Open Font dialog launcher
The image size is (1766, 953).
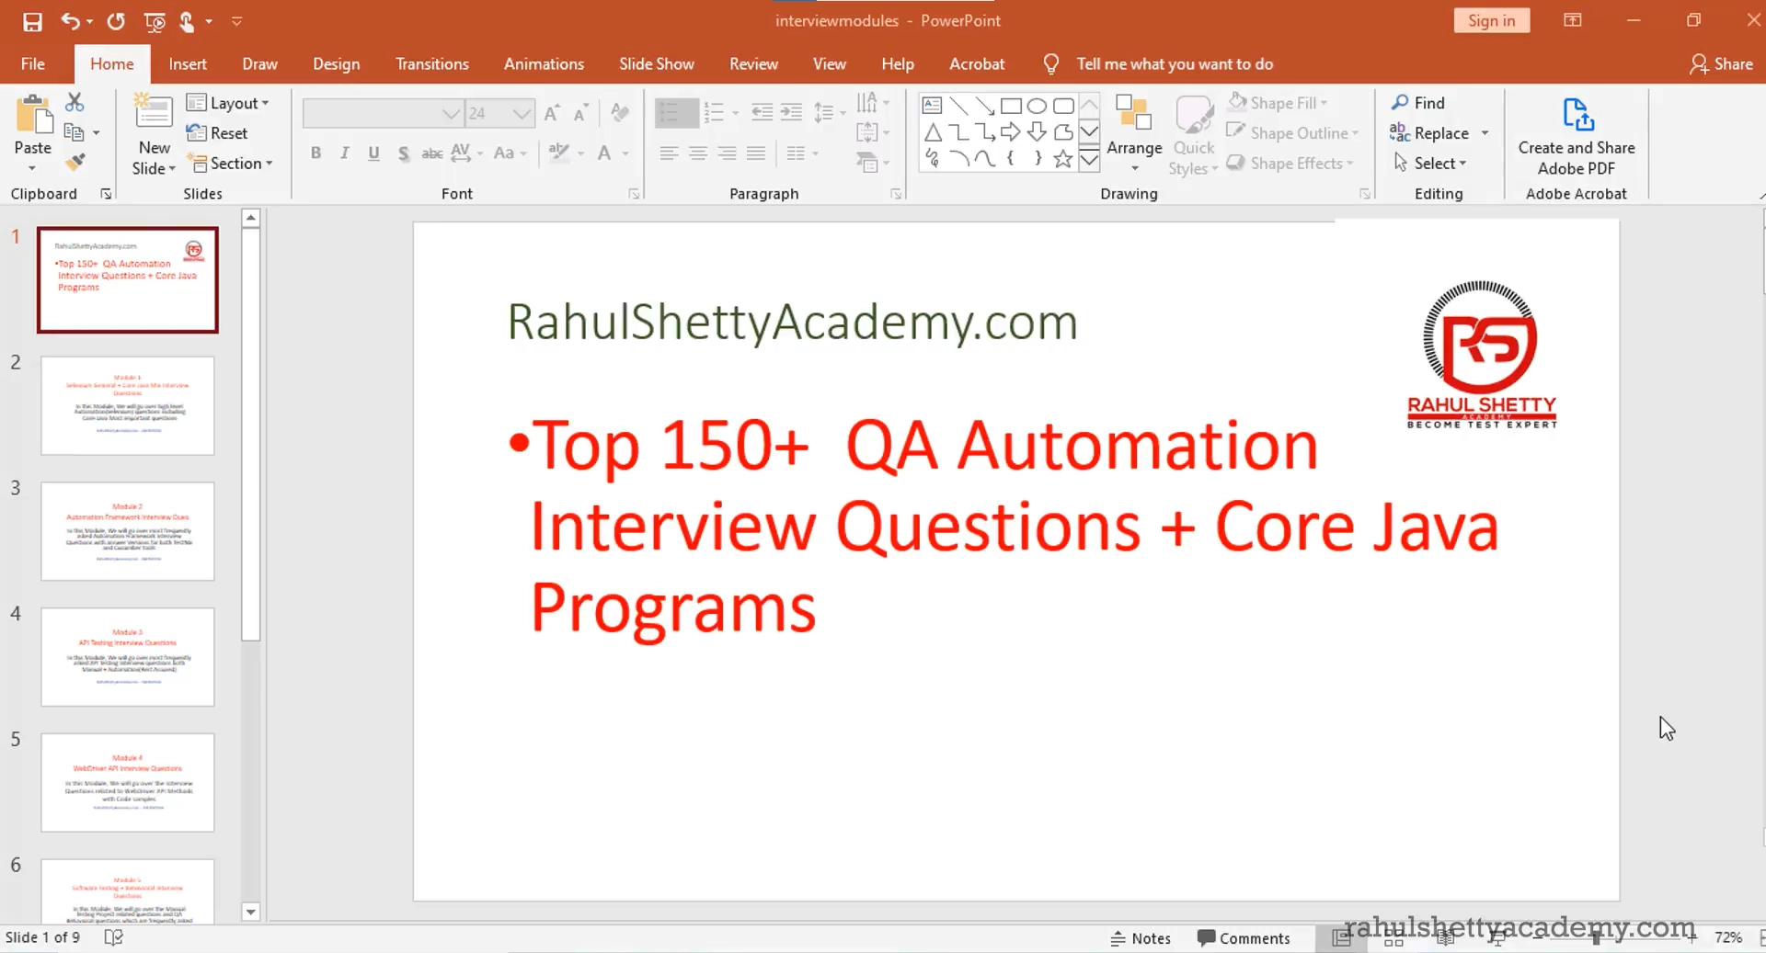click(634, 194)
